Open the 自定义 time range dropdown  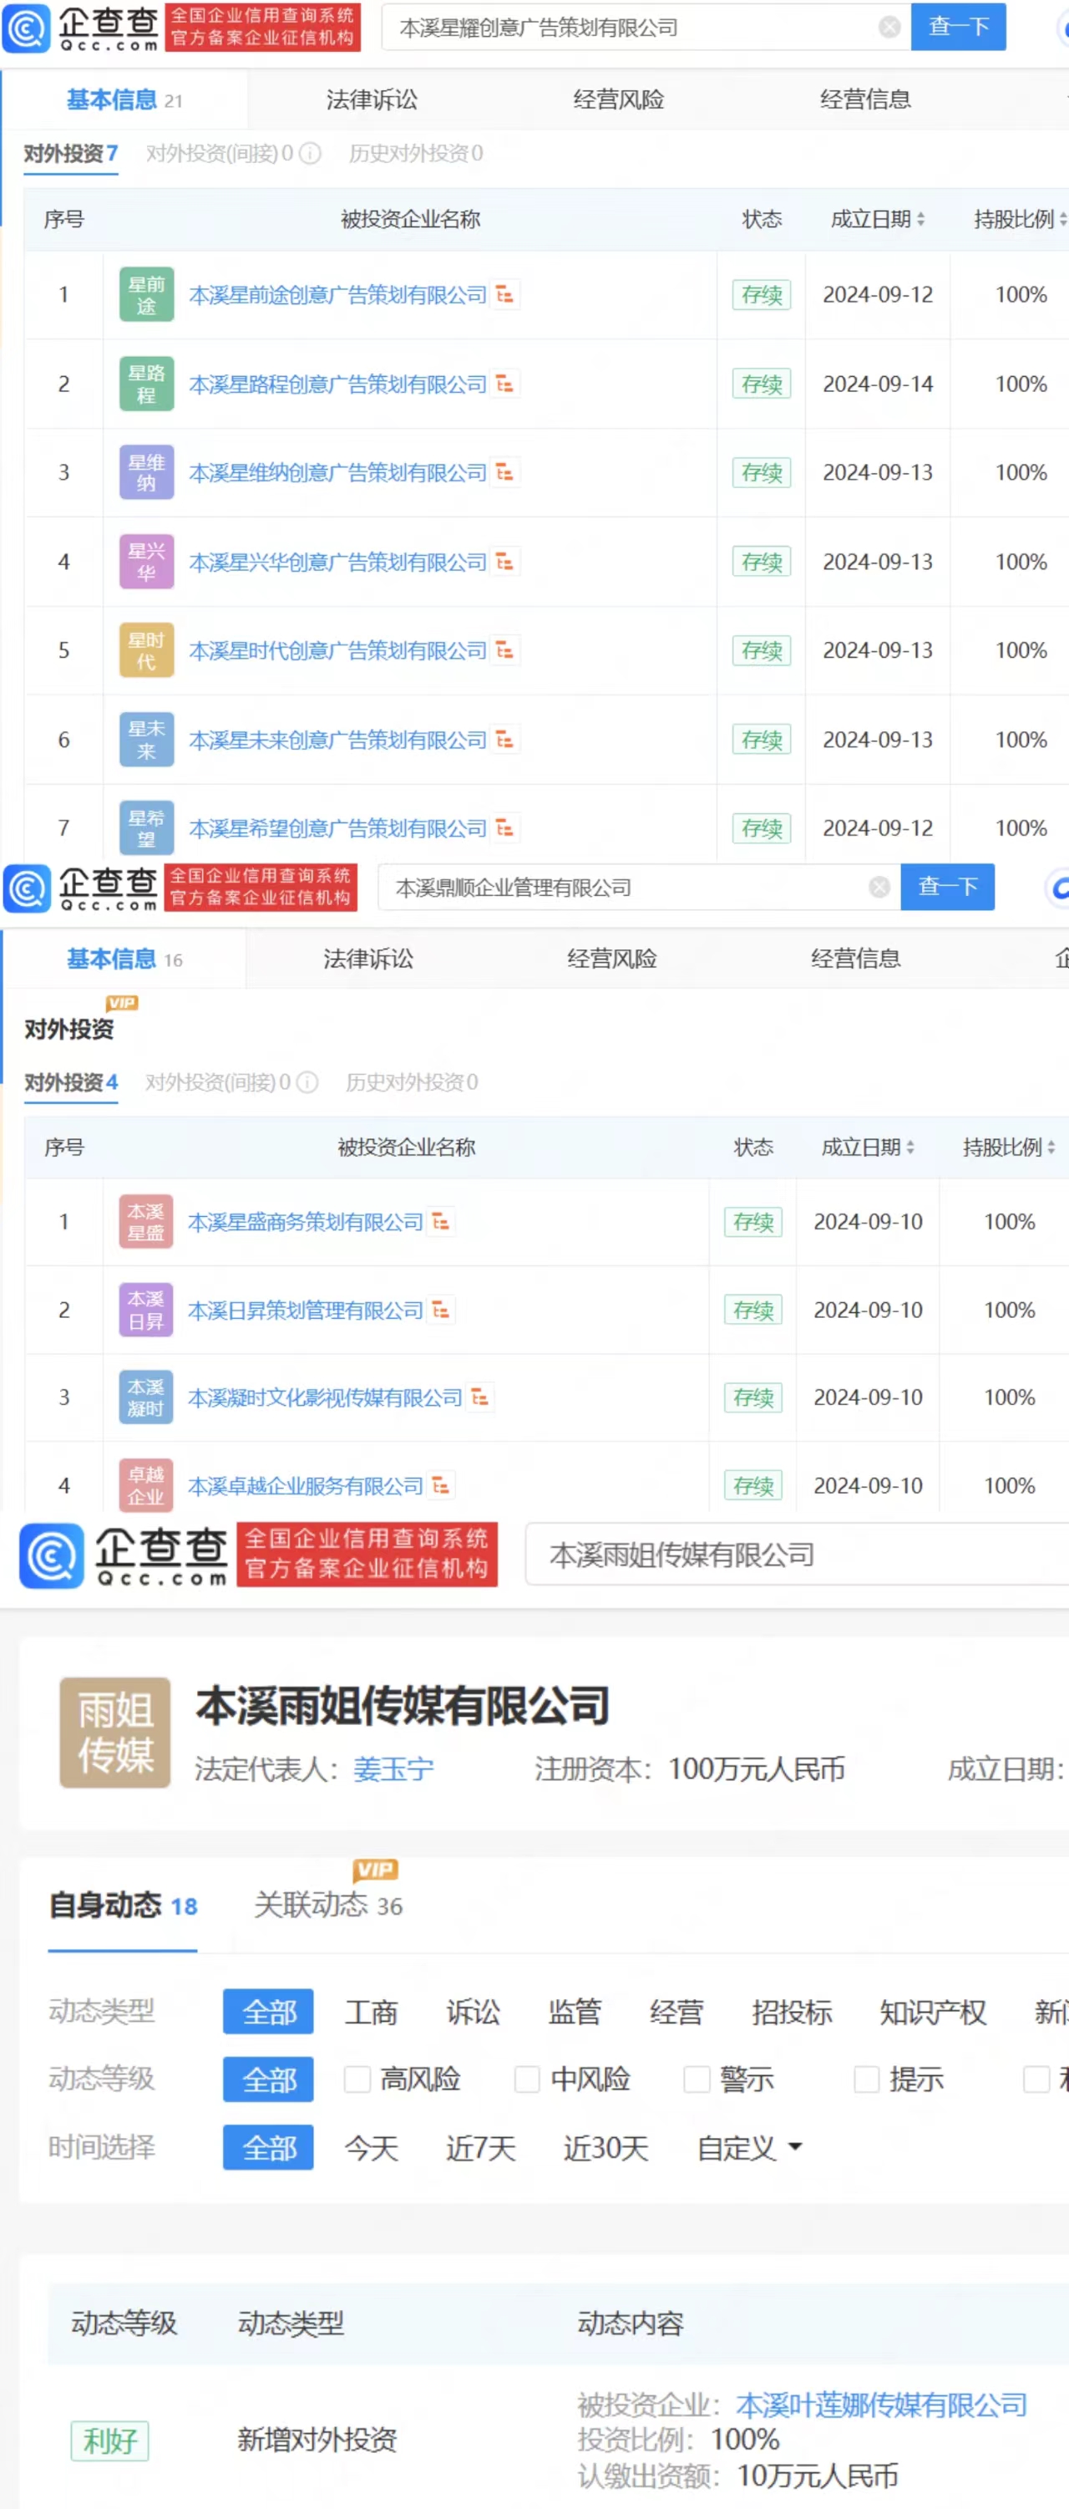(x=748, y=2148)
